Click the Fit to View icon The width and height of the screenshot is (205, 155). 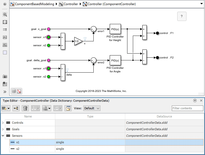pyautogui.click(x=5, y=22)
